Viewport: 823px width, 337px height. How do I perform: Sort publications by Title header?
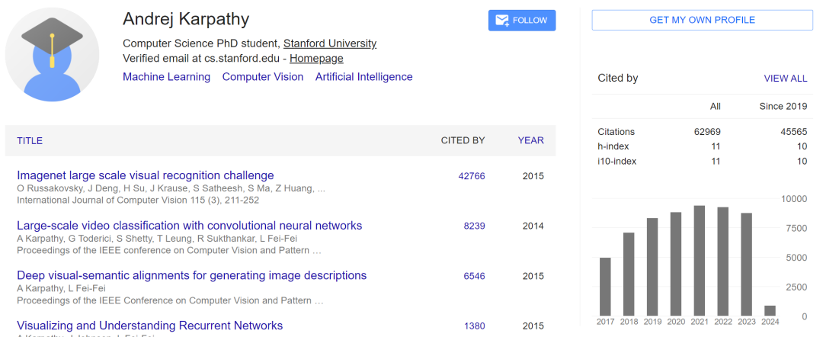pyautogui.click(x=30, y=141)
